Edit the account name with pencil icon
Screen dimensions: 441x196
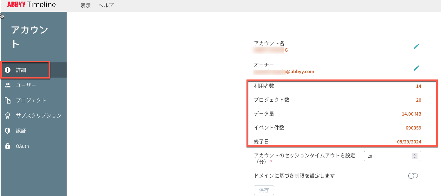point(416,47)
